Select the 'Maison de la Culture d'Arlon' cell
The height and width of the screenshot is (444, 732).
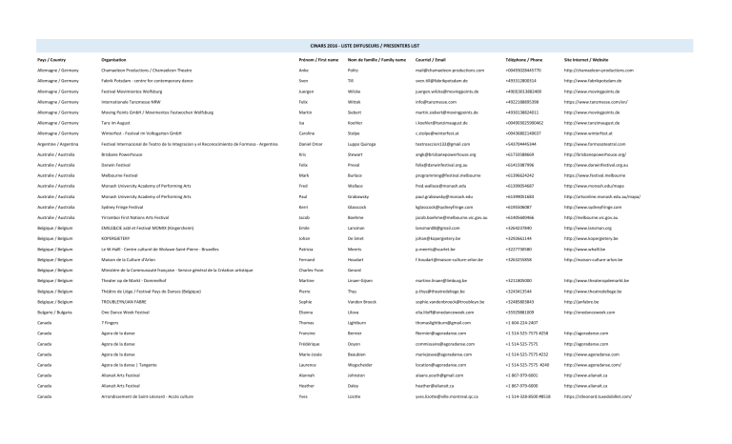point(129,259)
